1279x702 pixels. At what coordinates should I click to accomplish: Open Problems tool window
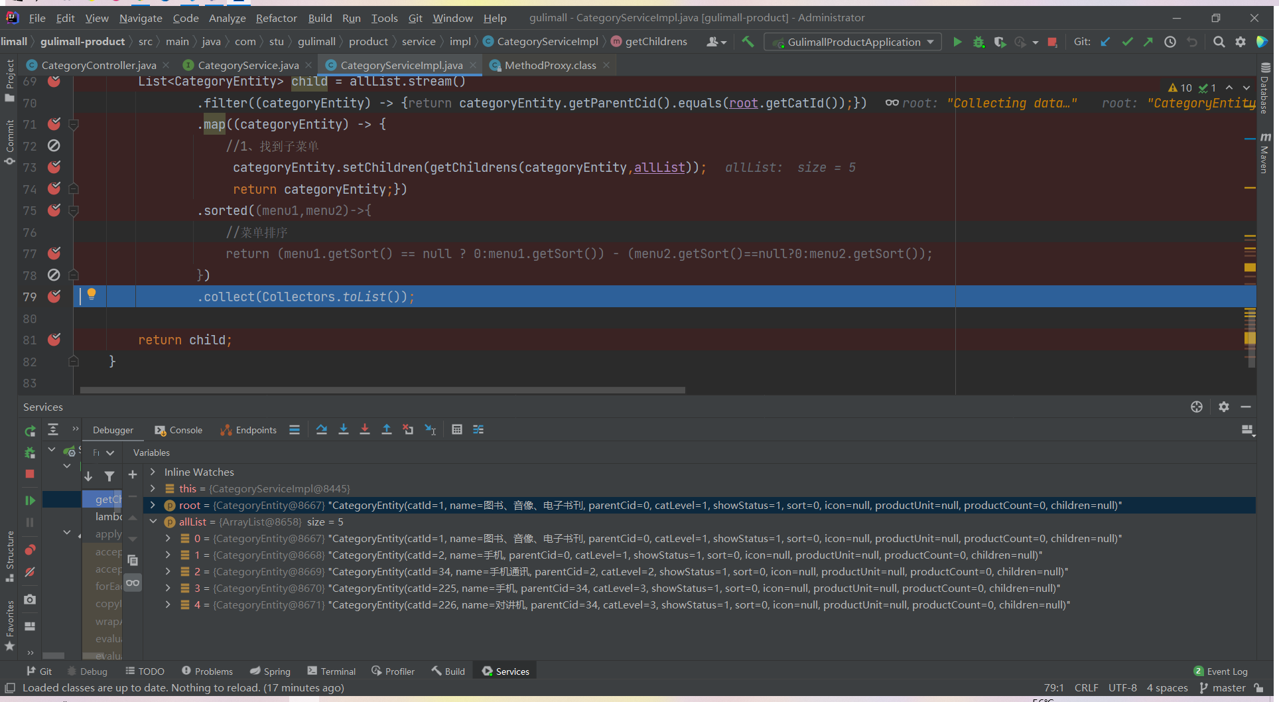(208, 671)
